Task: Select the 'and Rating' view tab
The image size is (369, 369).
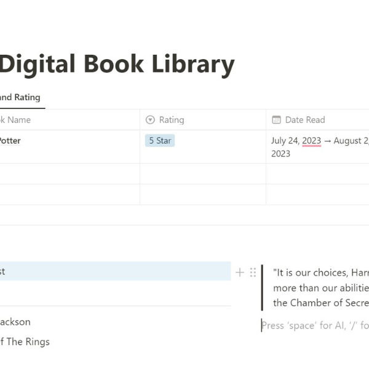Action: pos(20,97)
